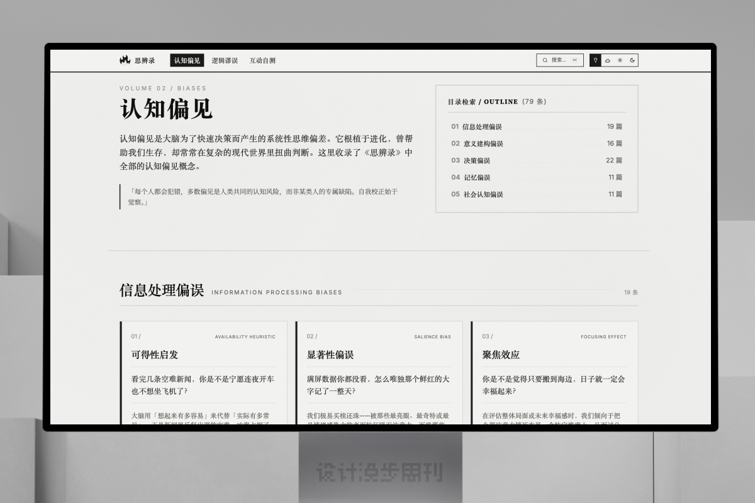
Task: Click the 19 条 count label
Action: tap(631, 292)
